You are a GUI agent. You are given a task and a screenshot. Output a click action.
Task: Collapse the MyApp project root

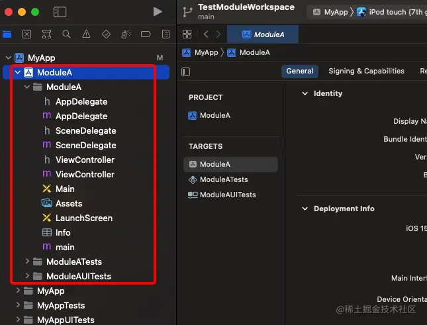pyautogui.click(x=9, y=58)
